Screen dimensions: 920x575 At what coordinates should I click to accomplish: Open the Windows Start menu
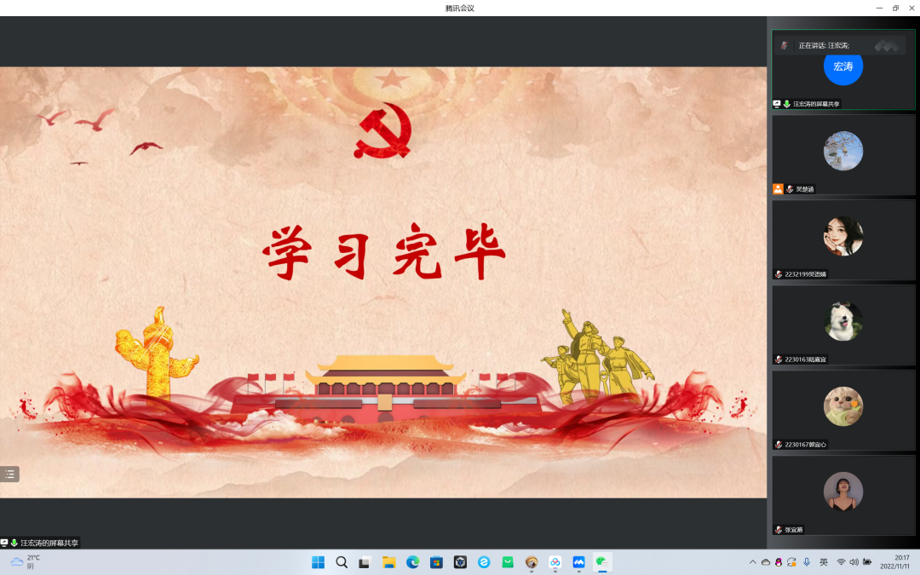click(318, 562)
